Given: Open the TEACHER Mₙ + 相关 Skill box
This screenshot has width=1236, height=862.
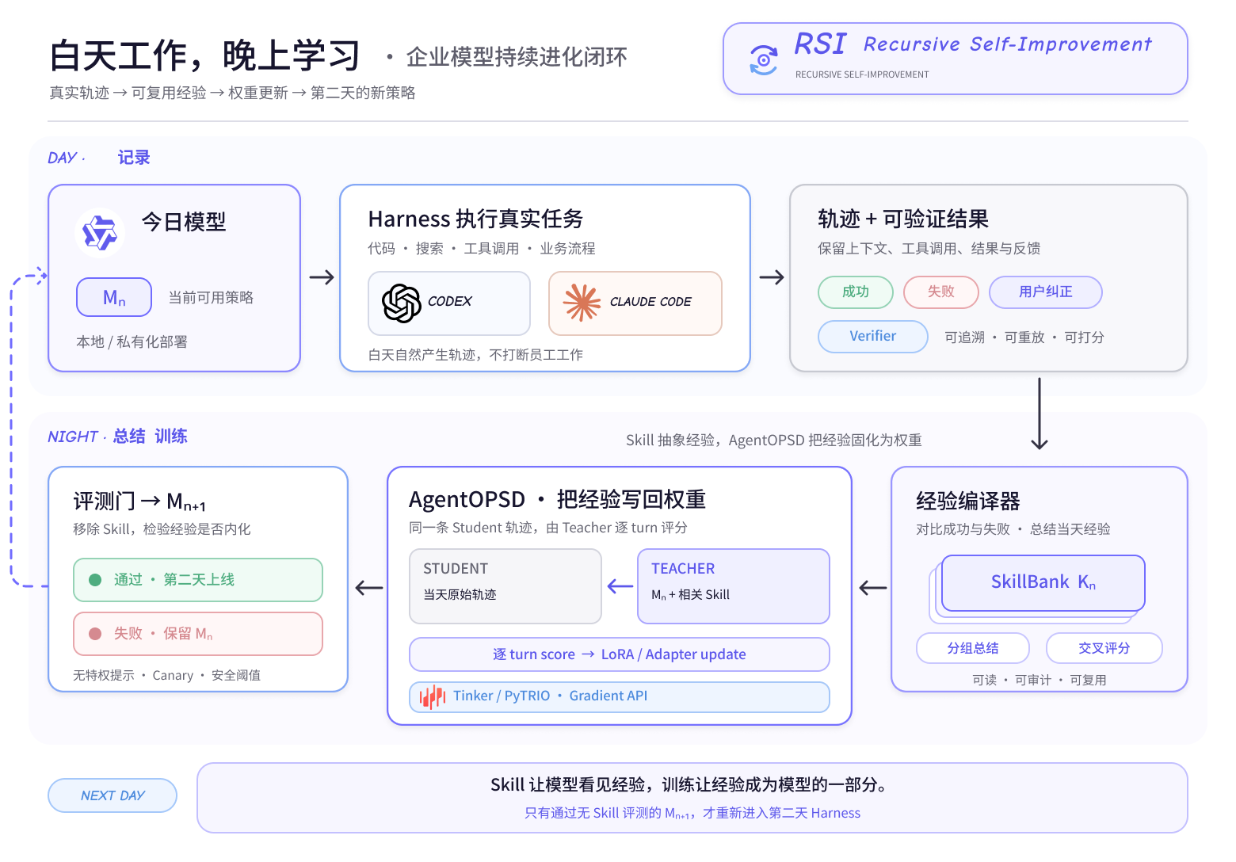Looking at the screenshot, I should pos(734,586).
